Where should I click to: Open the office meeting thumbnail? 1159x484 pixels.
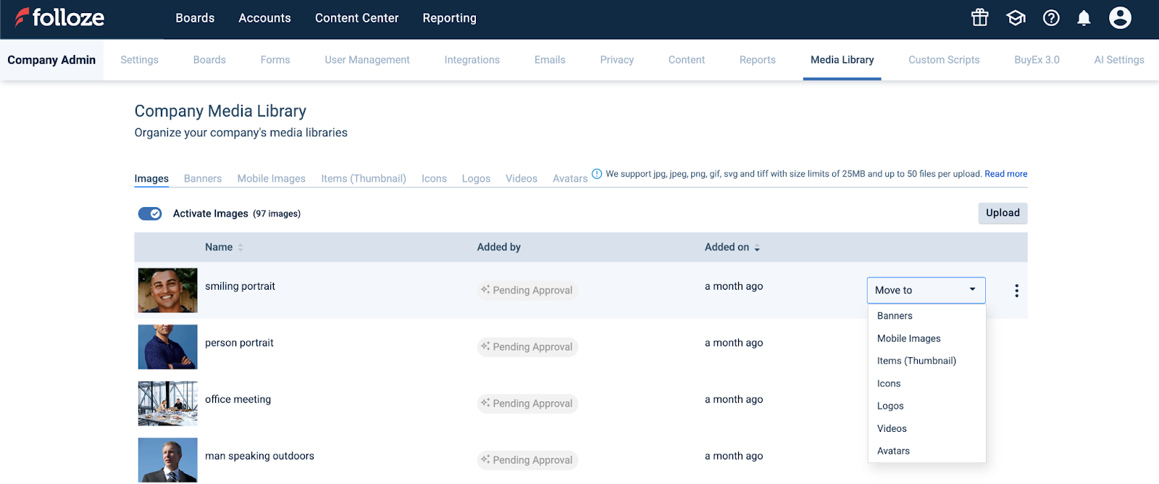pyautogui.click(x=168, y=404)
